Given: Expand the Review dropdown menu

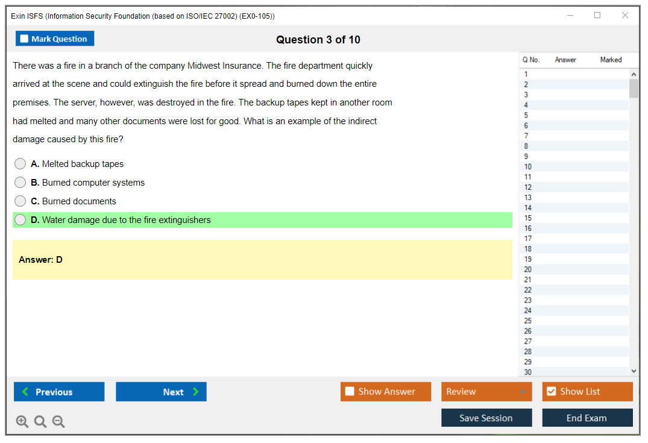Looking at the screenshot, I should coord(523,392).
